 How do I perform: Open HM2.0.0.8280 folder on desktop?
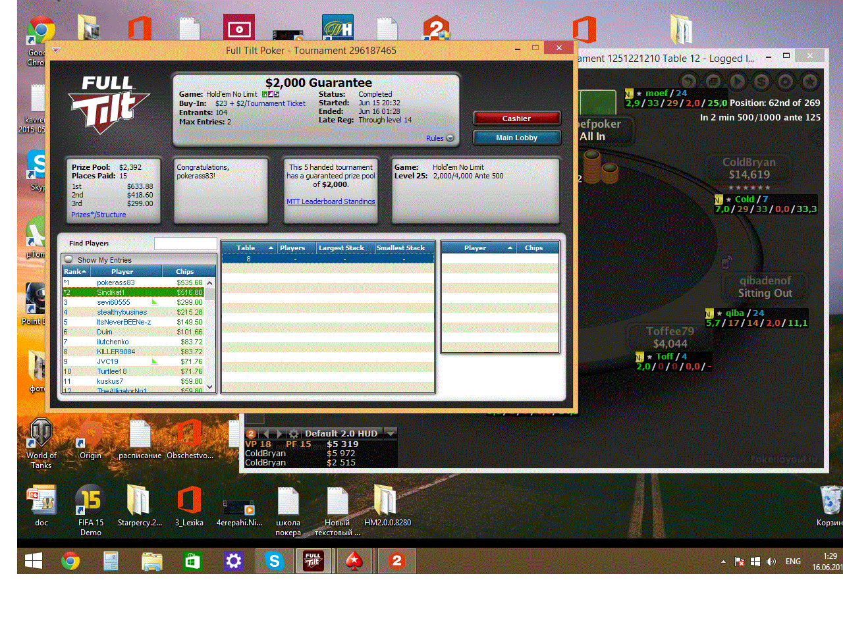[x=387, y=506]
